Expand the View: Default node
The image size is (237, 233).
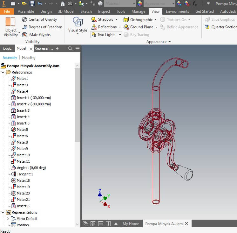[x=8, y=219]
